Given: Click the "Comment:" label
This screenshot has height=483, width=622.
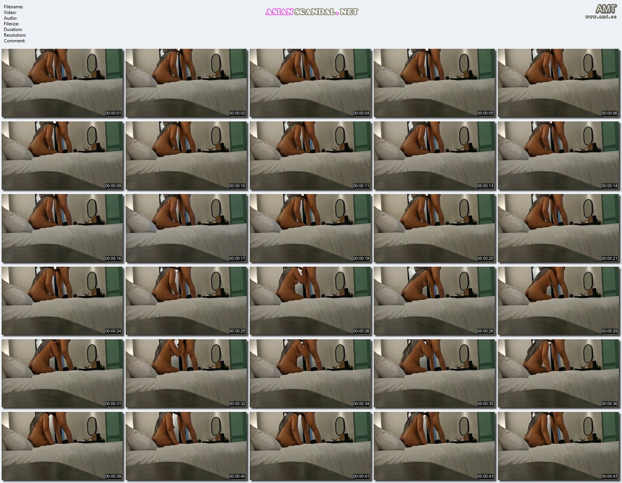Looking at the screenshot, I should point(15,41).
